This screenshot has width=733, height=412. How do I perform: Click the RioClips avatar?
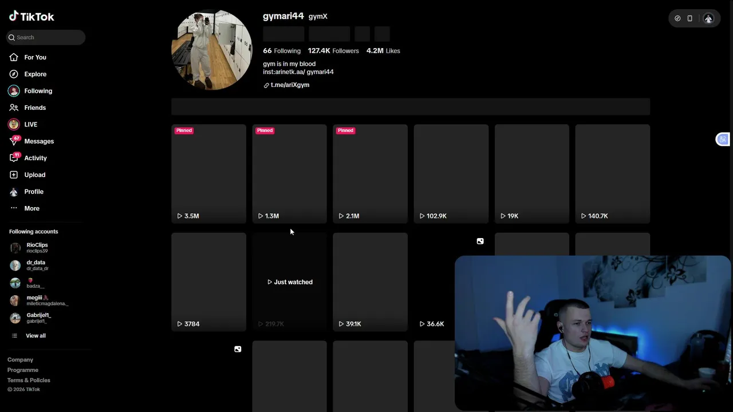tap(15, 248)
